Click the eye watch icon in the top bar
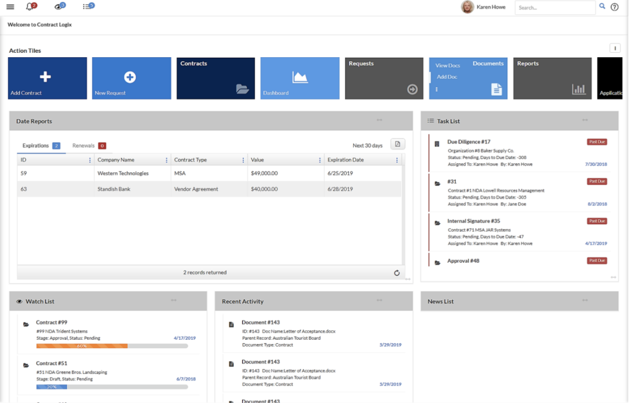The width and height of the screenshot is (629, 403). tap(58, 6)
